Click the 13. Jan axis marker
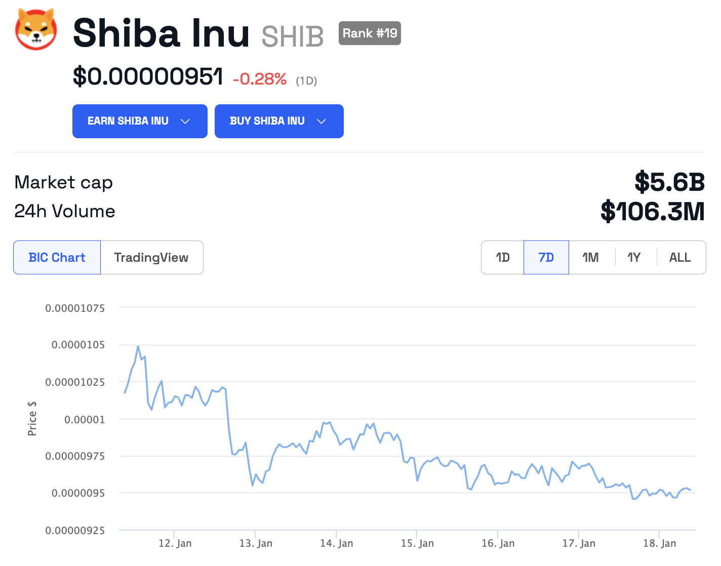This screenshot has height=566, width=721. click(256, 543)
